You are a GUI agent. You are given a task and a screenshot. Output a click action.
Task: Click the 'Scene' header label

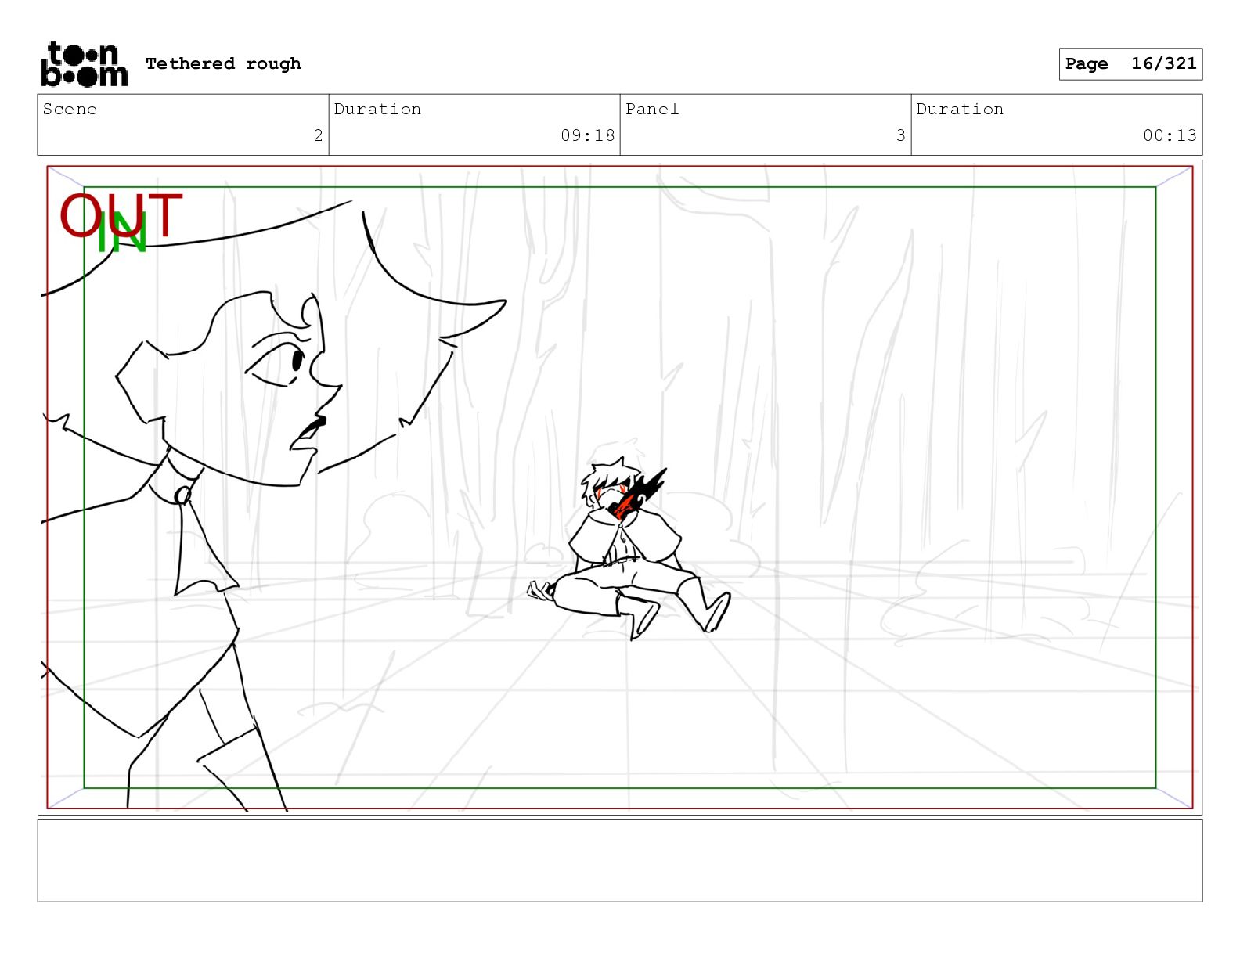70,109
